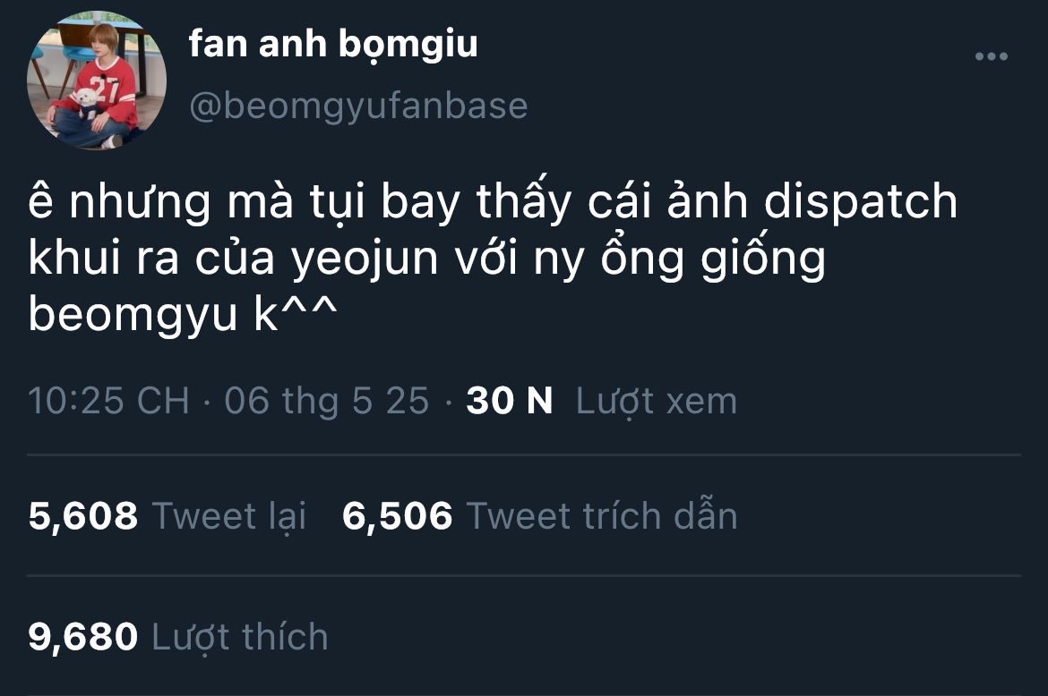The height and width of the screenshot is (696, 1048).
Task: Click the beomgyu k^^ last tweet line
Action: (183, 314)
